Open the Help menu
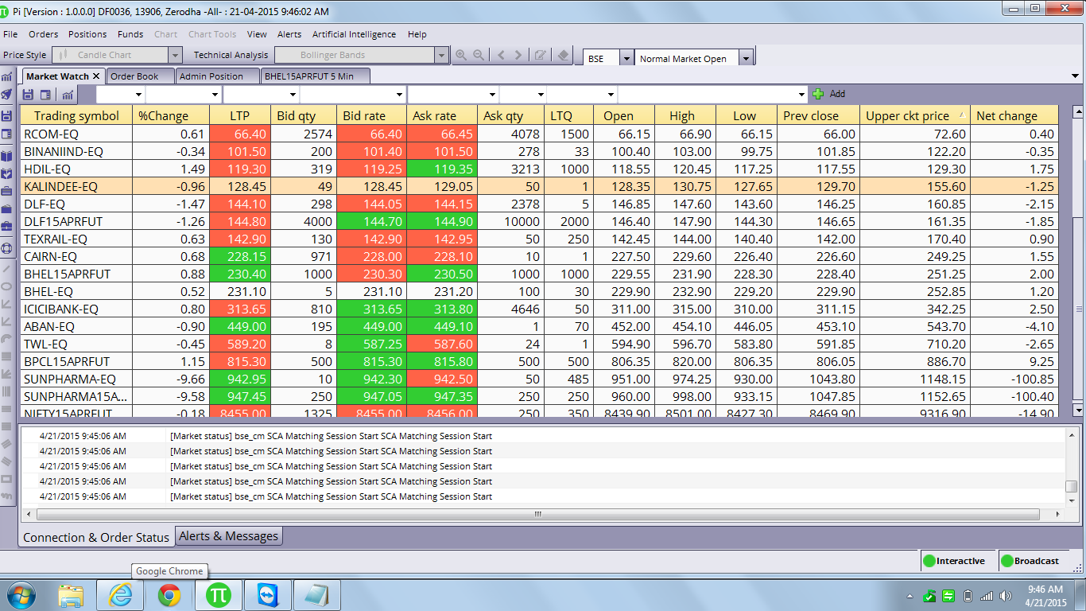 [417, 34]
